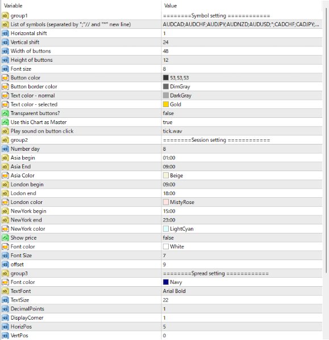Toggle the Show price false value
This screenshot has width=329, height=340.
pyautogui.click(x=242, y=238)
